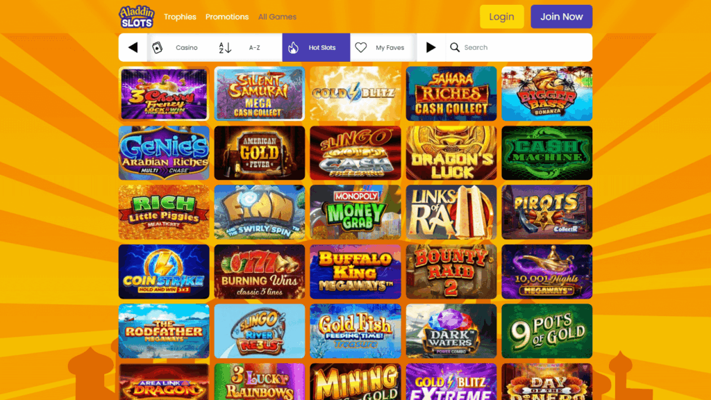Click the Hot Slots flame icon
Screen dimensions: 711x400
294,47
